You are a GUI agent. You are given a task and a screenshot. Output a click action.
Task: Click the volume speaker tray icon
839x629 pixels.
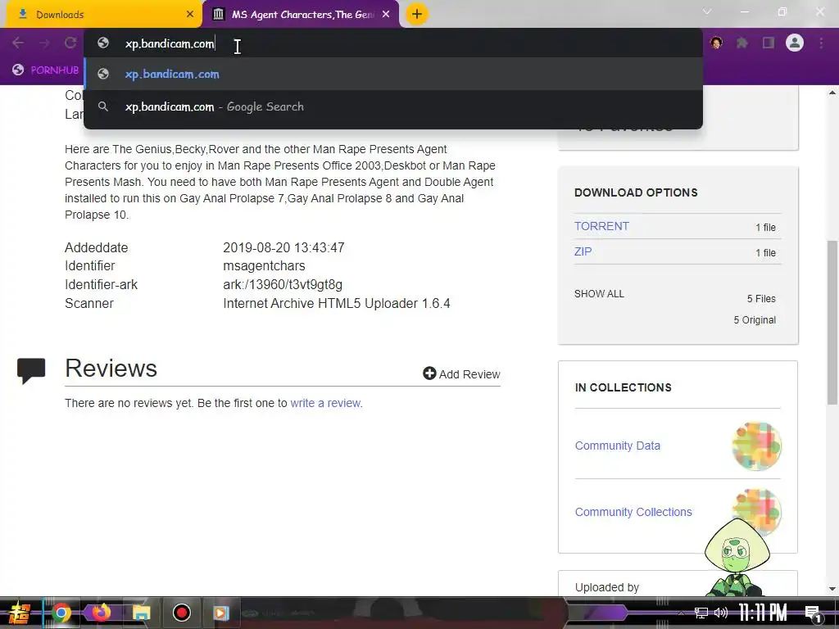[721, 613]
